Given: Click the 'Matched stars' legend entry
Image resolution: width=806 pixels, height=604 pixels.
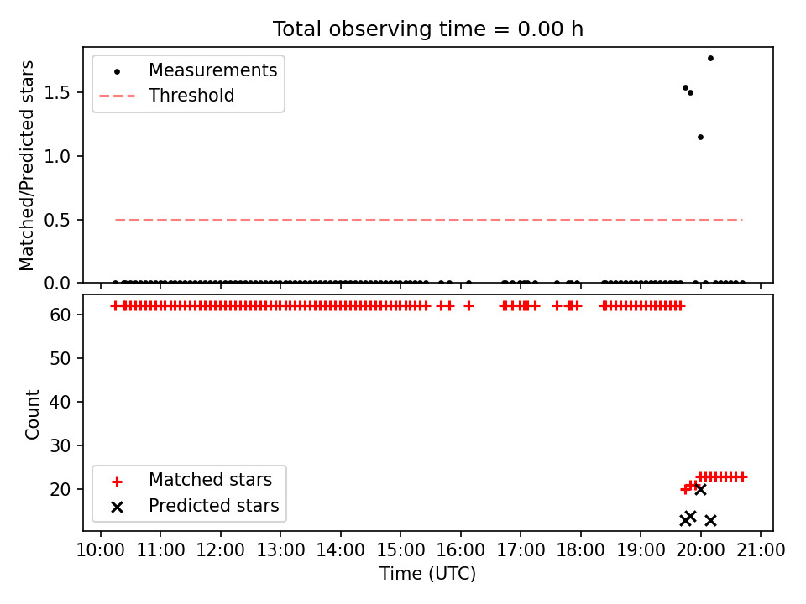Looking at the screenshot, I should click(210, 480).
